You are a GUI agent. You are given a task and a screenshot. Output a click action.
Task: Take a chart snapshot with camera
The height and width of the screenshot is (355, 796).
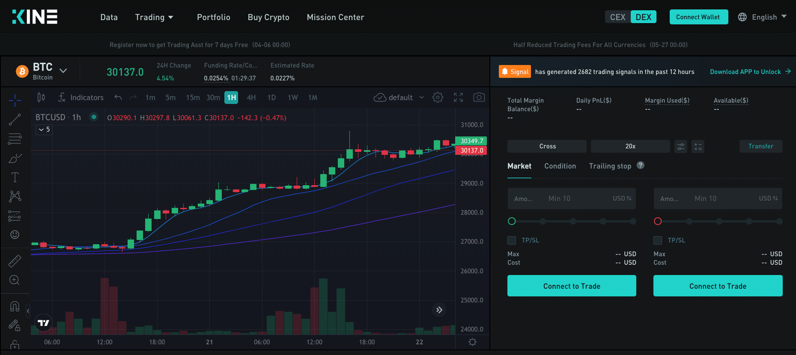click(x=479, y=98)
